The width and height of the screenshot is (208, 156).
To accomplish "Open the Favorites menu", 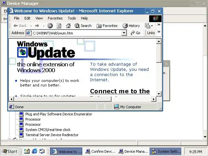I will point(55,18).
